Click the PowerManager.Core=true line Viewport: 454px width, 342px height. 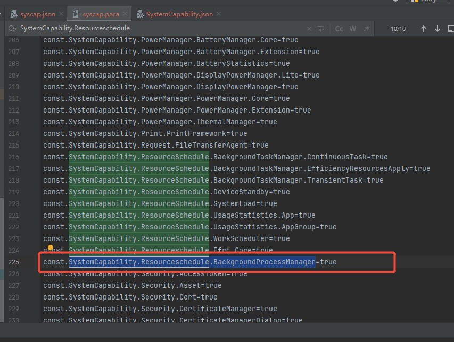[167, 98]
